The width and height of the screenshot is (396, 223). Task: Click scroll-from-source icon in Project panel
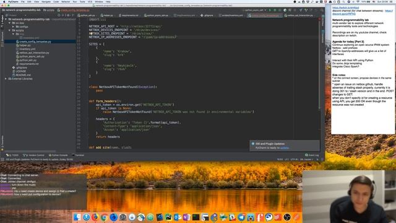click(x=59, y=15)
